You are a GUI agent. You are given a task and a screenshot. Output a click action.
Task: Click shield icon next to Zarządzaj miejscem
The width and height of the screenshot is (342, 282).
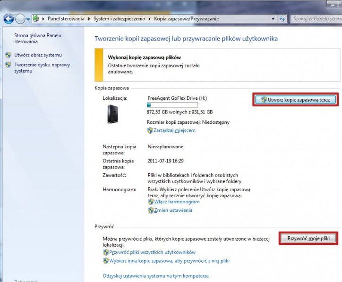pos(150,130)
